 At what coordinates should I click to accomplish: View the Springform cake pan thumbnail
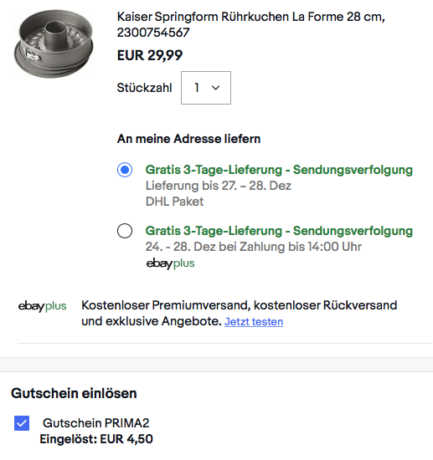tap(54, 43)
